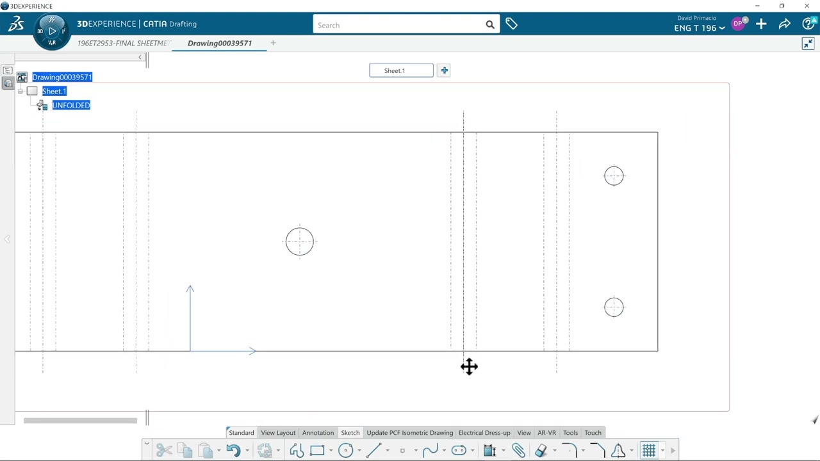
Task: Select the Profile sketch tool
Action: click(297, 451)
